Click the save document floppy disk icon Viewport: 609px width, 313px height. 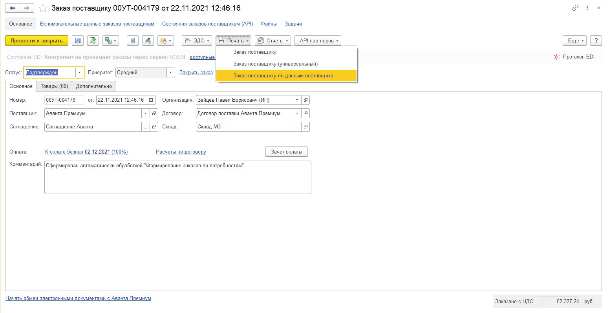tap(77, 41)
